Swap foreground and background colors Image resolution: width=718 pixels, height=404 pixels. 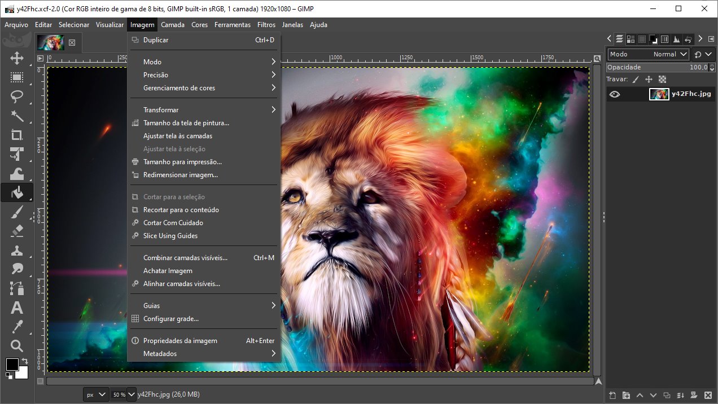click(25, 361)
